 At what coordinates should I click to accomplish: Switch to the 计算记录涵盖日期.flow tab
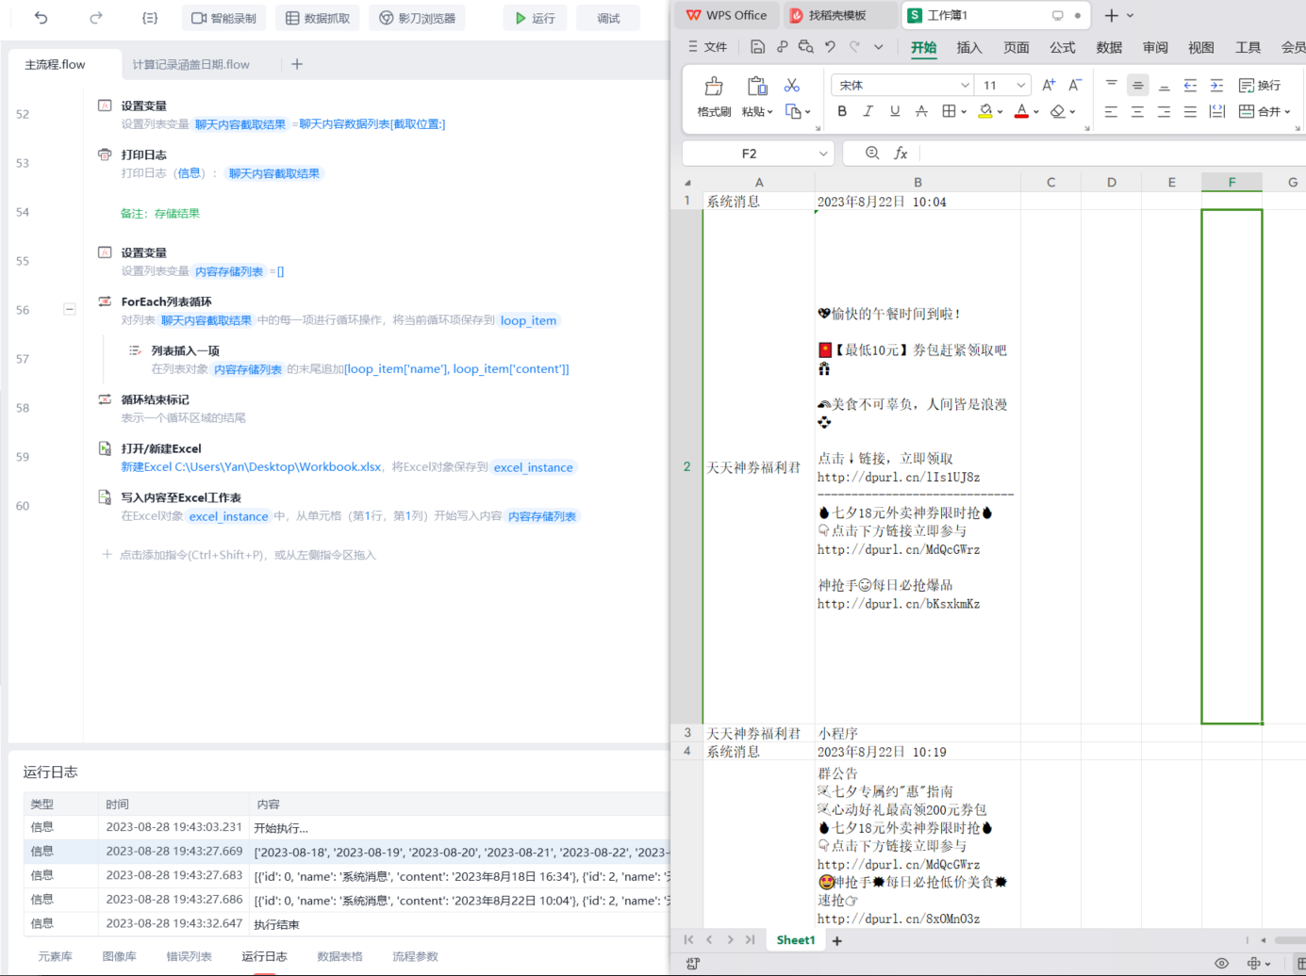(x=190, y=64)
